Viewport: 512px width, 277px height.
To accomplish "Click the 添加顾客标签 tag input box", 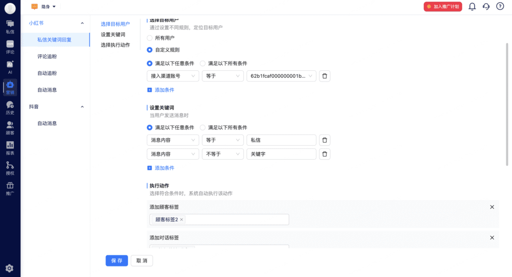I will [219, 220].
